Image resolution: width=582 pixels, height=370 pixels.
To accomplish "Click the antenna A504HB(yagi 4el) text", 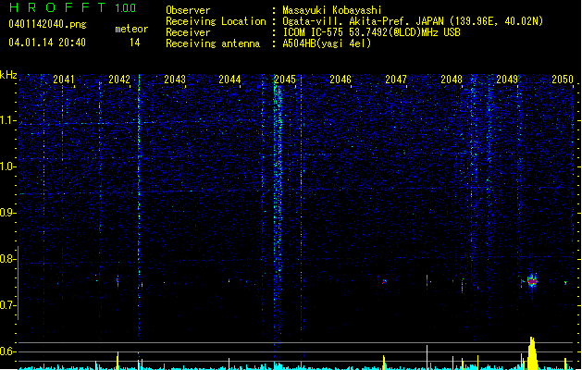I will coord(327,43).
